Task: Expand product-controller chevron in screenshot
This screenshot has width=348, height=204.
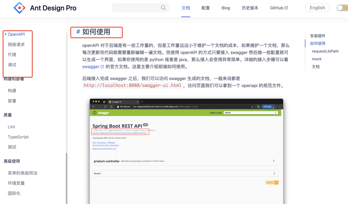Action: point(274,161)
